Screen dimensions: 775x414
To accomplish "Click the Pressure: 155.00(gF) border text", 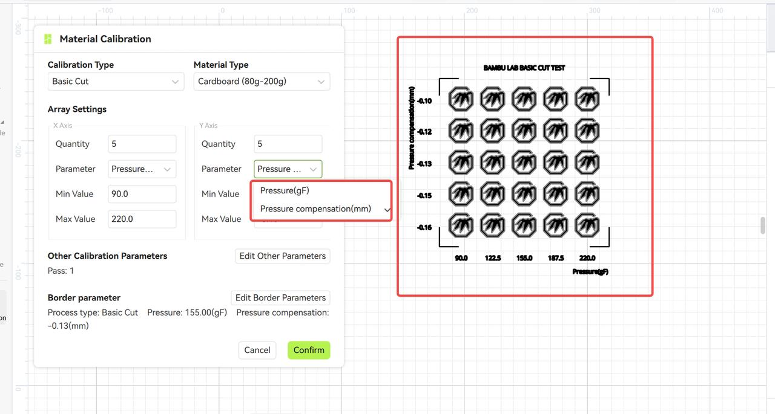I will click(x=187, y=312).
